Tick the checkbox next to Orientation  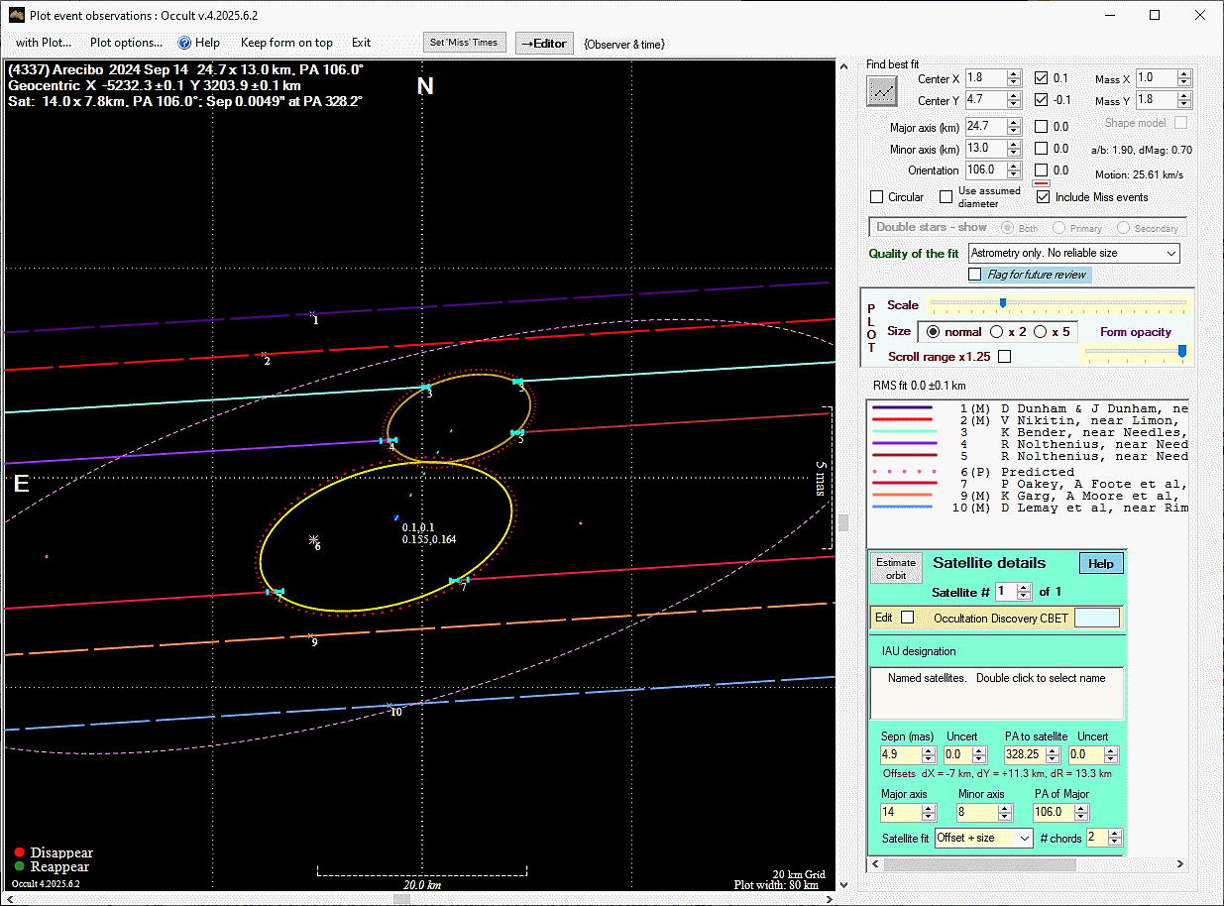[x=1042, y=170]
